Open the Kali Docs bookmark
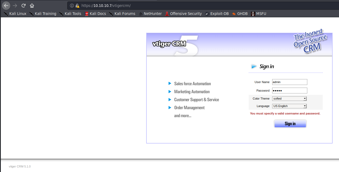 [95, 14]
